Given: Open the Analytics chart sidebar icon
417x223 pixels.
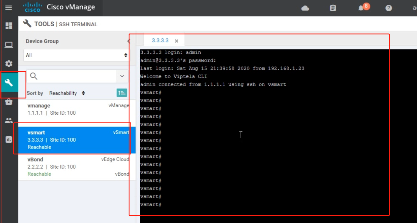Looking at the screenshot, I should [x=9, y=139].
